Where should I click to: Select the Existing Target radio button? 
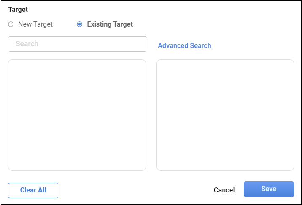pyautogui.click(x=80, y=24)
